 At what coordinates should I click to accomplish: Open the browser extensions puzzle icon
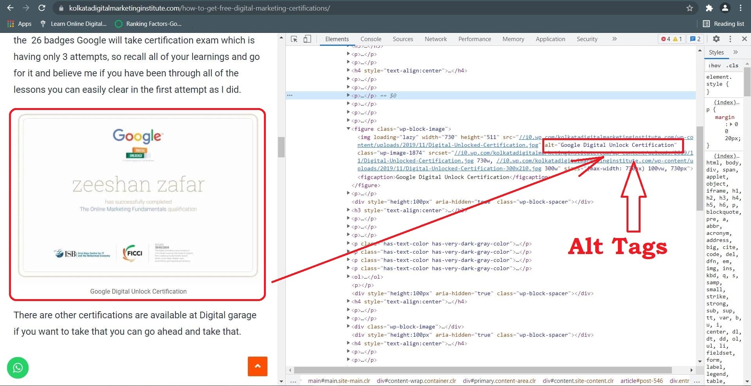[709, 8]
